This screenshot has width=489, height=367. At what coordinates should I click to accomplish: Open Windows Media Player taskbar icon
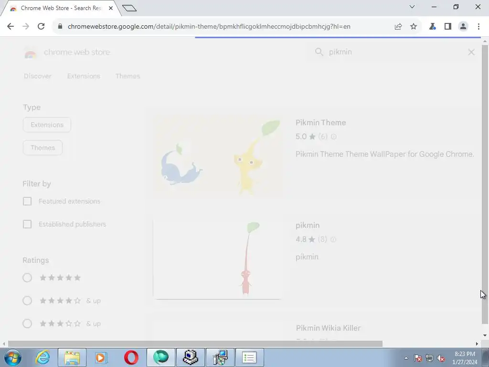(101, 357)
